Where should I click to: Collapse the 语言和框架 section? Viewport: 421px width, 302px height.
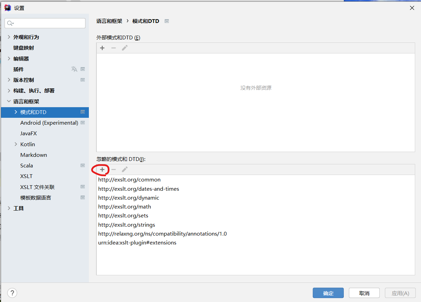point(8,101)
